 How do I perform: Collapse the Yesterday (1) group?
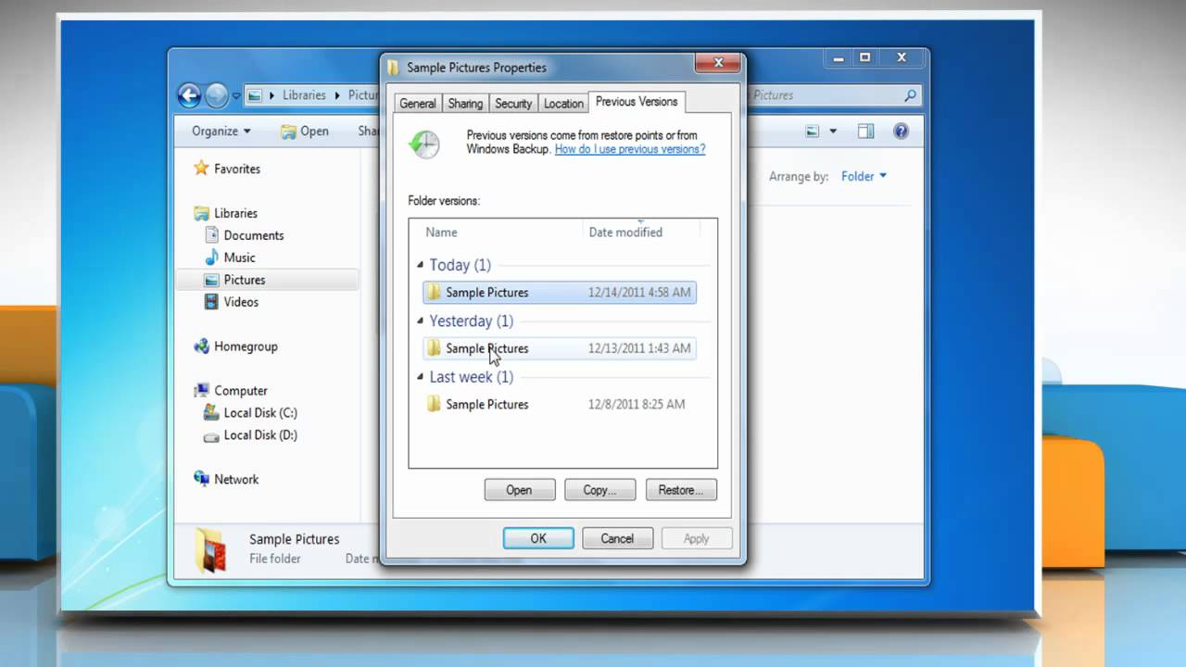point(420,321)
